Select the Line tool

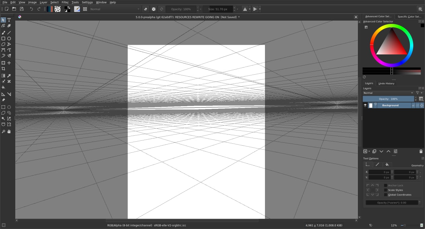point(9,33)
